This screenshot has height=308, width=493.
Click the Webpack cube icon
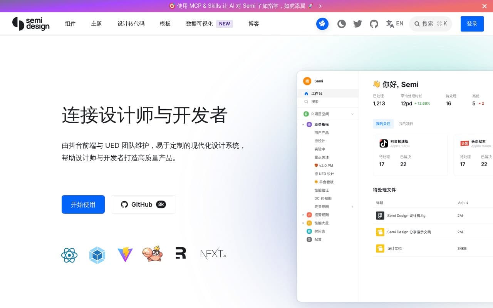[x=97, y=255]
